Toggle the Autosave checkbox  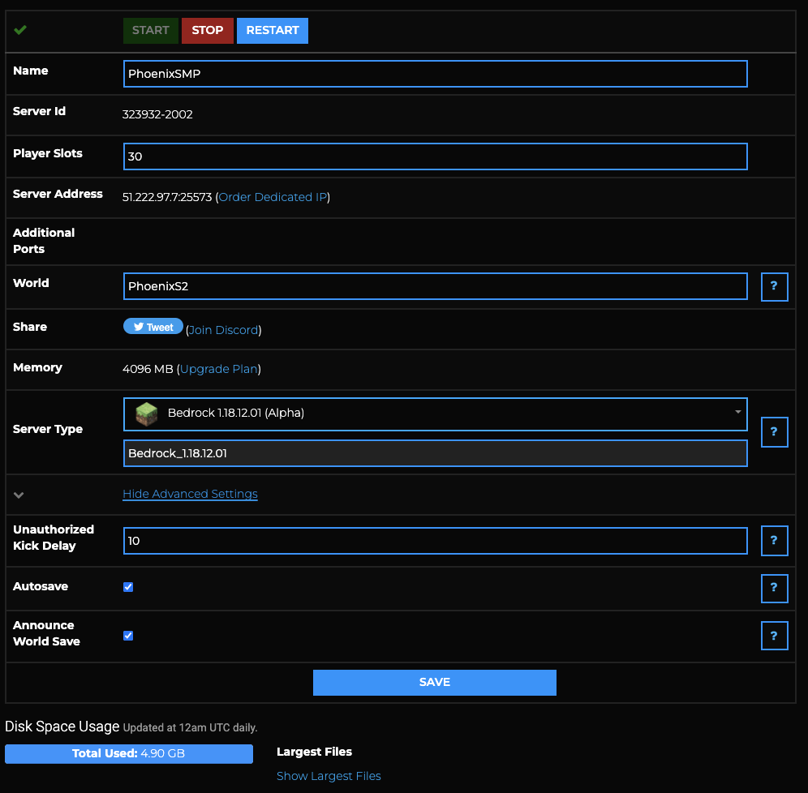pyautogui.click(x=128, y=587)
